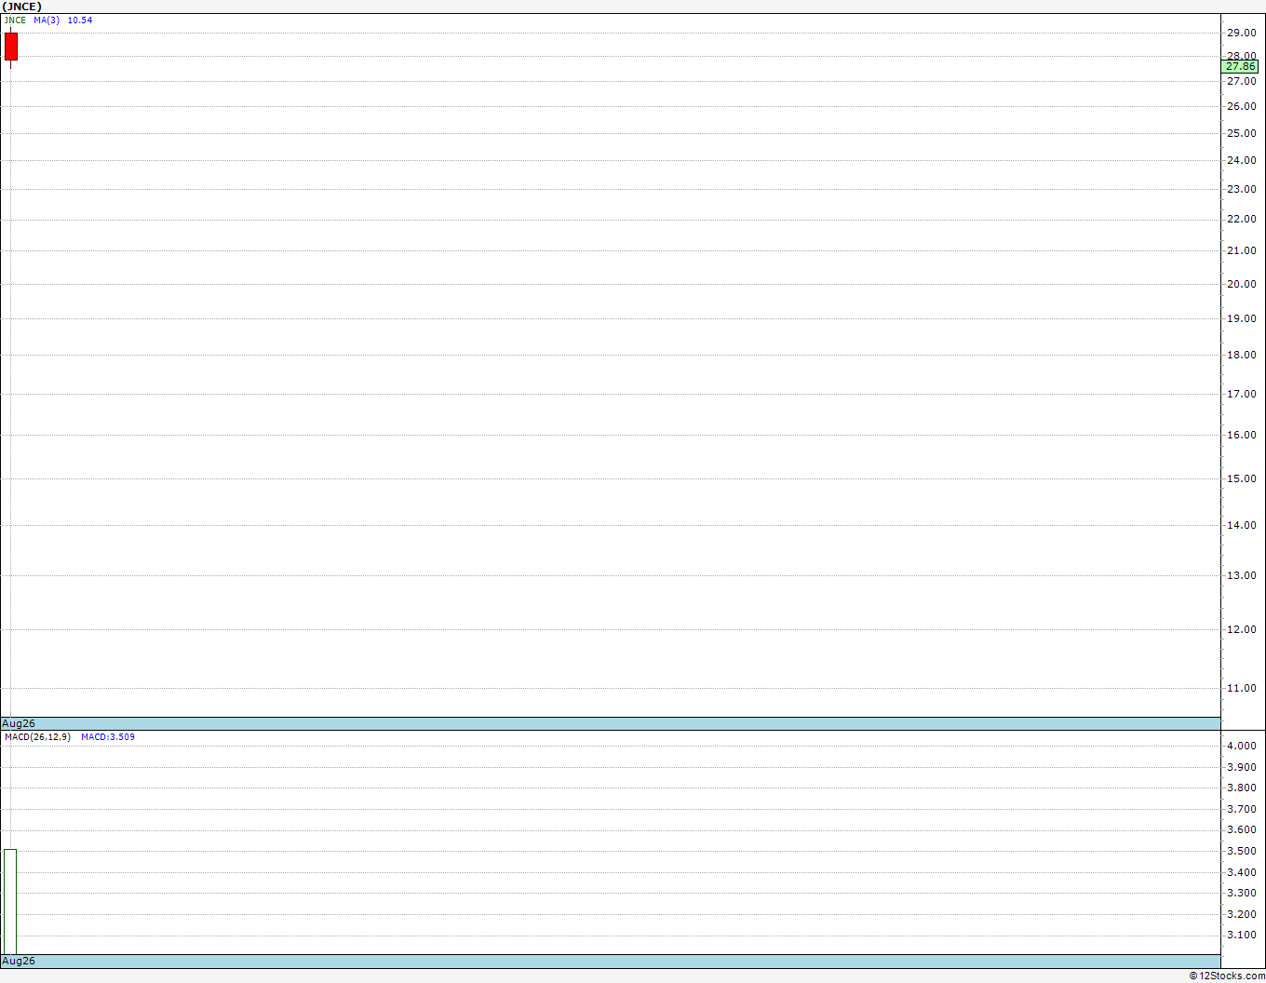The height and width of the screenshot is (983, 1266).
Task: Click the 24.00 price axis label
Action: [1242, 160]
